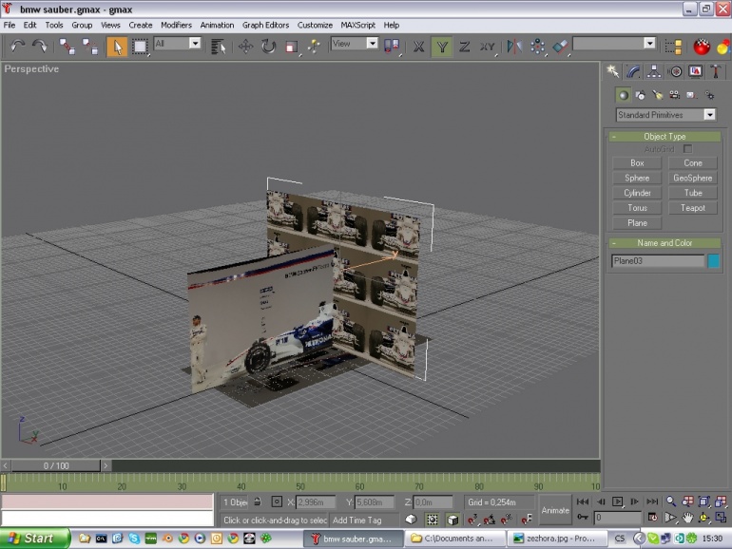Select the Pan hand viewport tool
This screenshot has height=549, width=732.
pos(687,518)
